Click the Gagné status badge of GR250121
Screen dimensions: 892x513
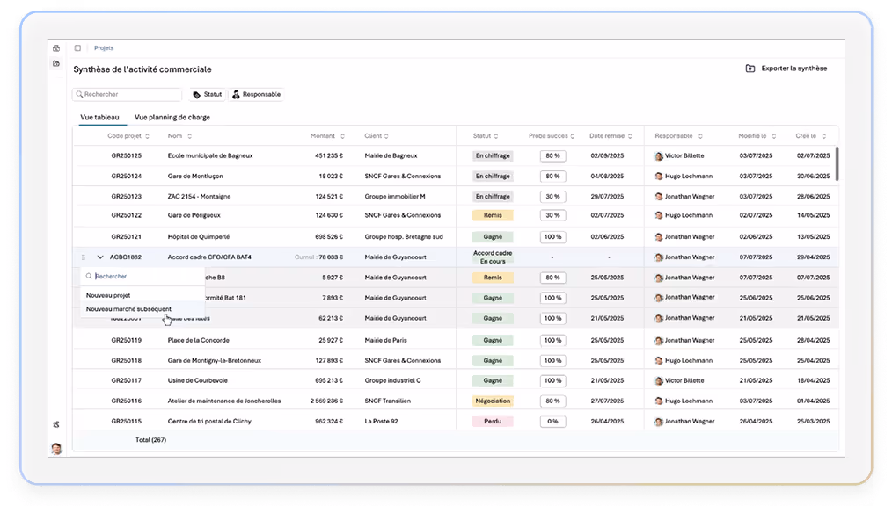click(493, 237)
